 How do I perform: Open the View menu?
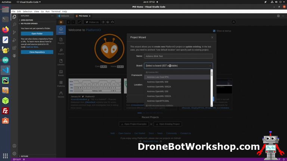click(36, 11)
